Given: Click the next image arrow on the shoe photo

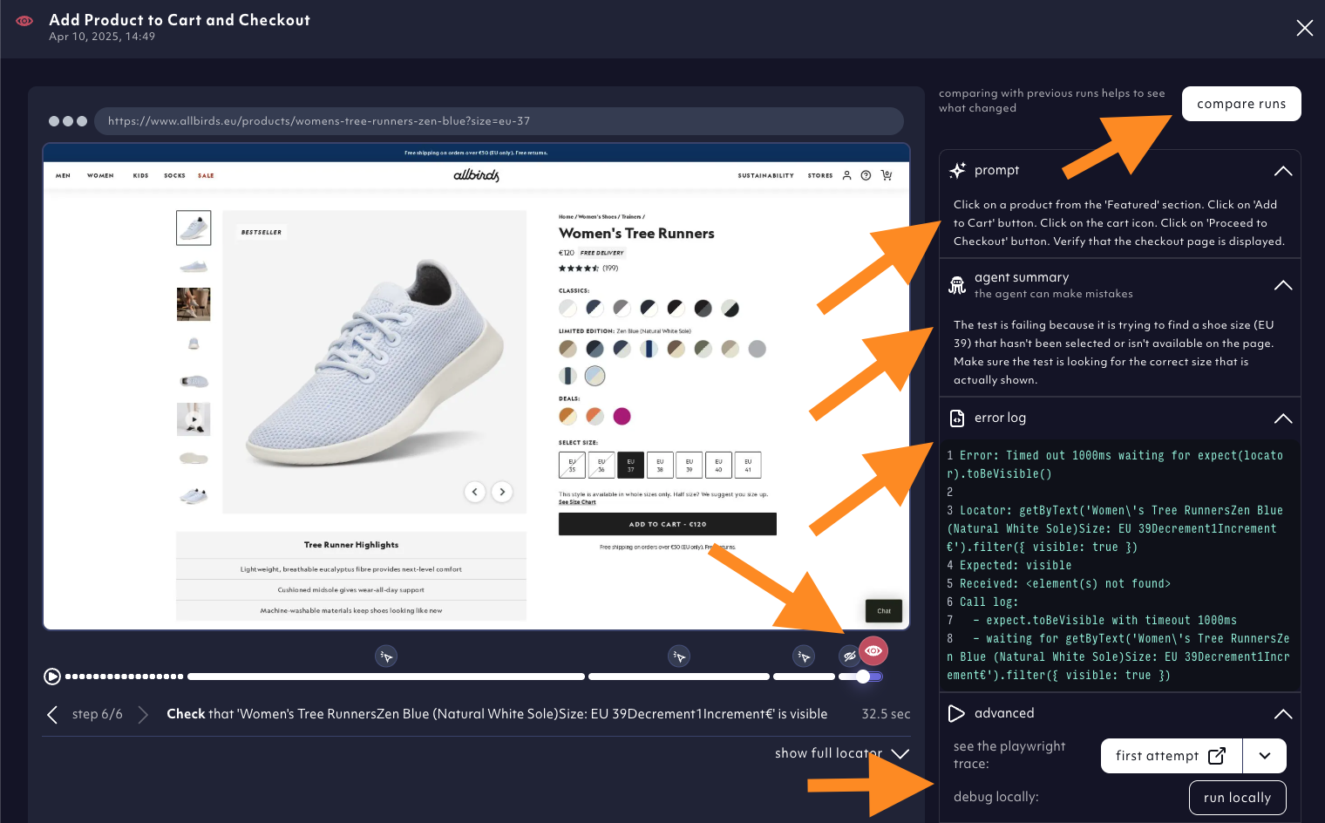Looking at the screenshot, I should [502, 492].
